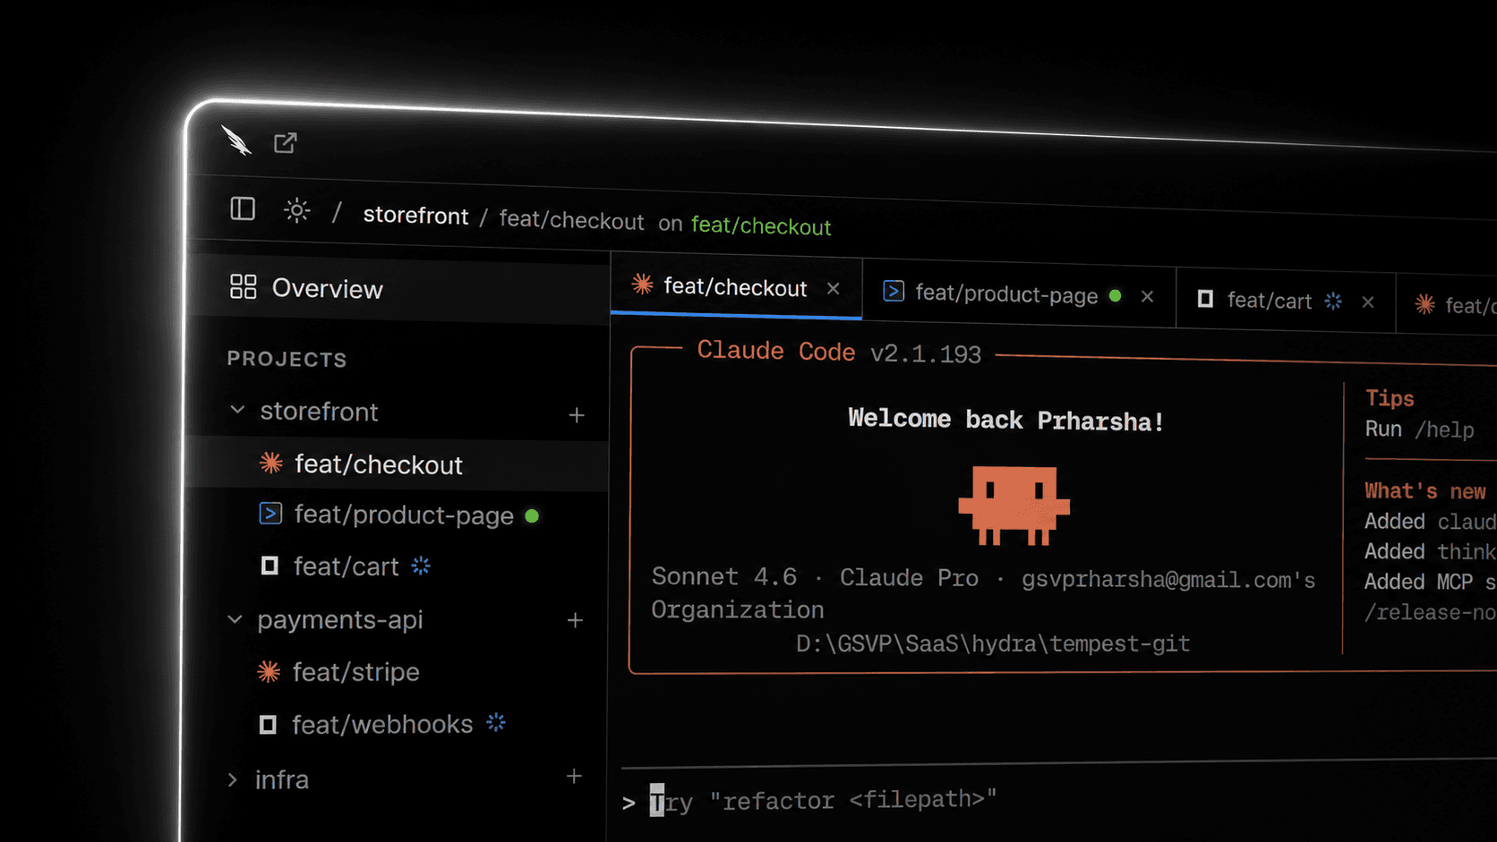
Task: Switch to the feat/cart tab
Action: [1286, 300]
